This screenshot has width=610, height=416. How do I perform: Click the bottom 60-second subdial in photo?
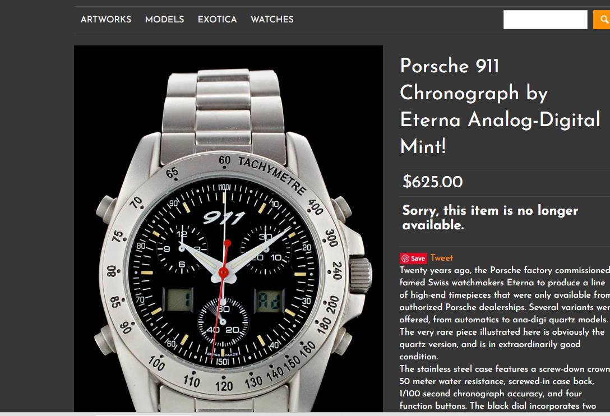[223, 322]
